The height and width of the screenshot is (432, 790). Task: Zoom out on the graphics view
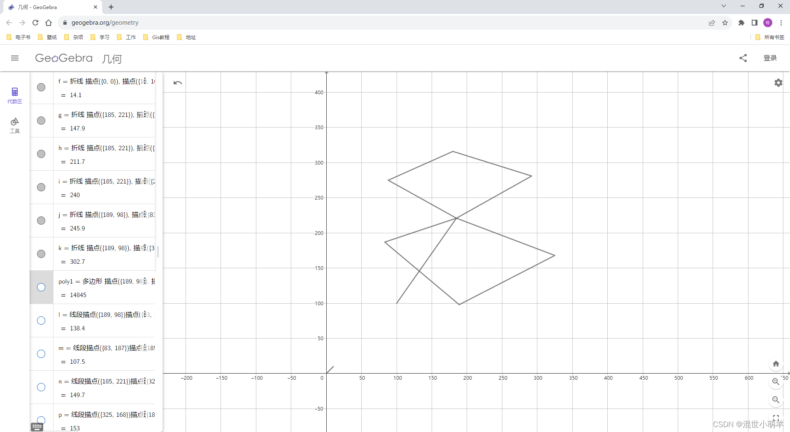click(x=776, y=400)
